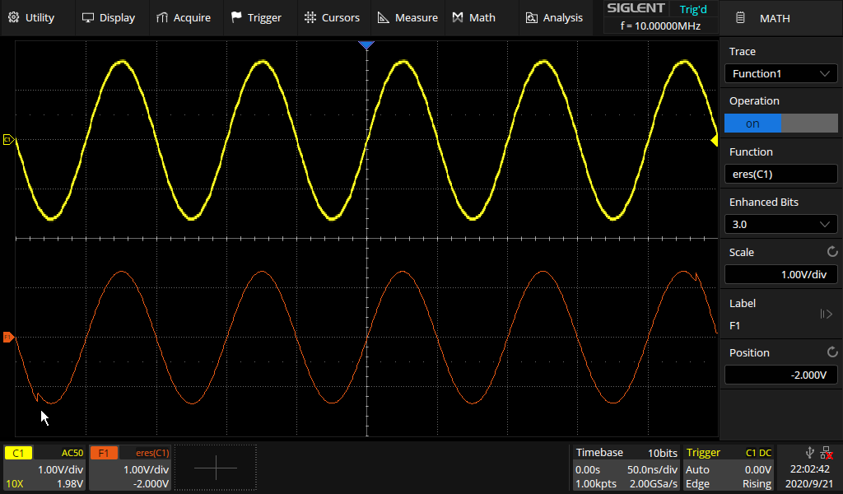This screenshot has width=843, height=494.
Task: Click the frequency counter readout 10.00000MHz
Action: (x=660, y=26)
